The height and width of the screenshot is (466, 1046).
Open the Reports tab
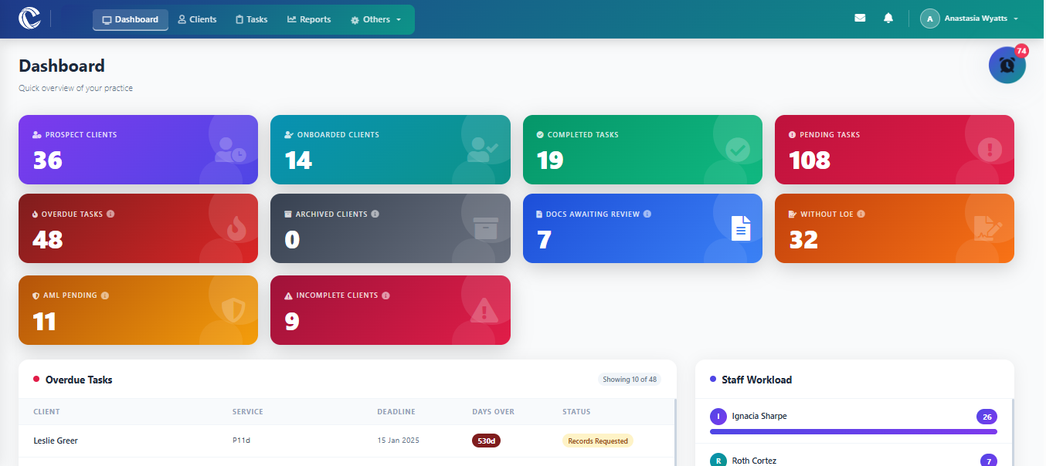(309, 19)
